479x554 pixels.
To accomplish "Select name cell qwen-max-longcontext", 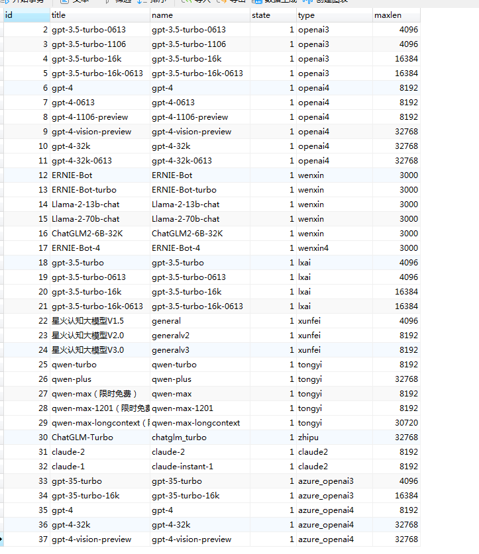I will 200,422.
